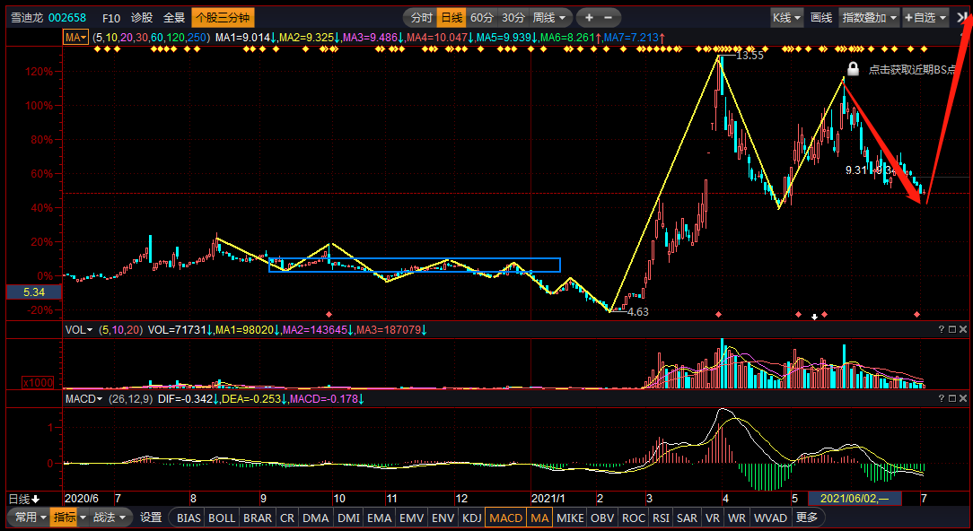Toggle the MA indicator button in bottom bar
This screenshot has width=973, height=531.
(x=539, y=518)
